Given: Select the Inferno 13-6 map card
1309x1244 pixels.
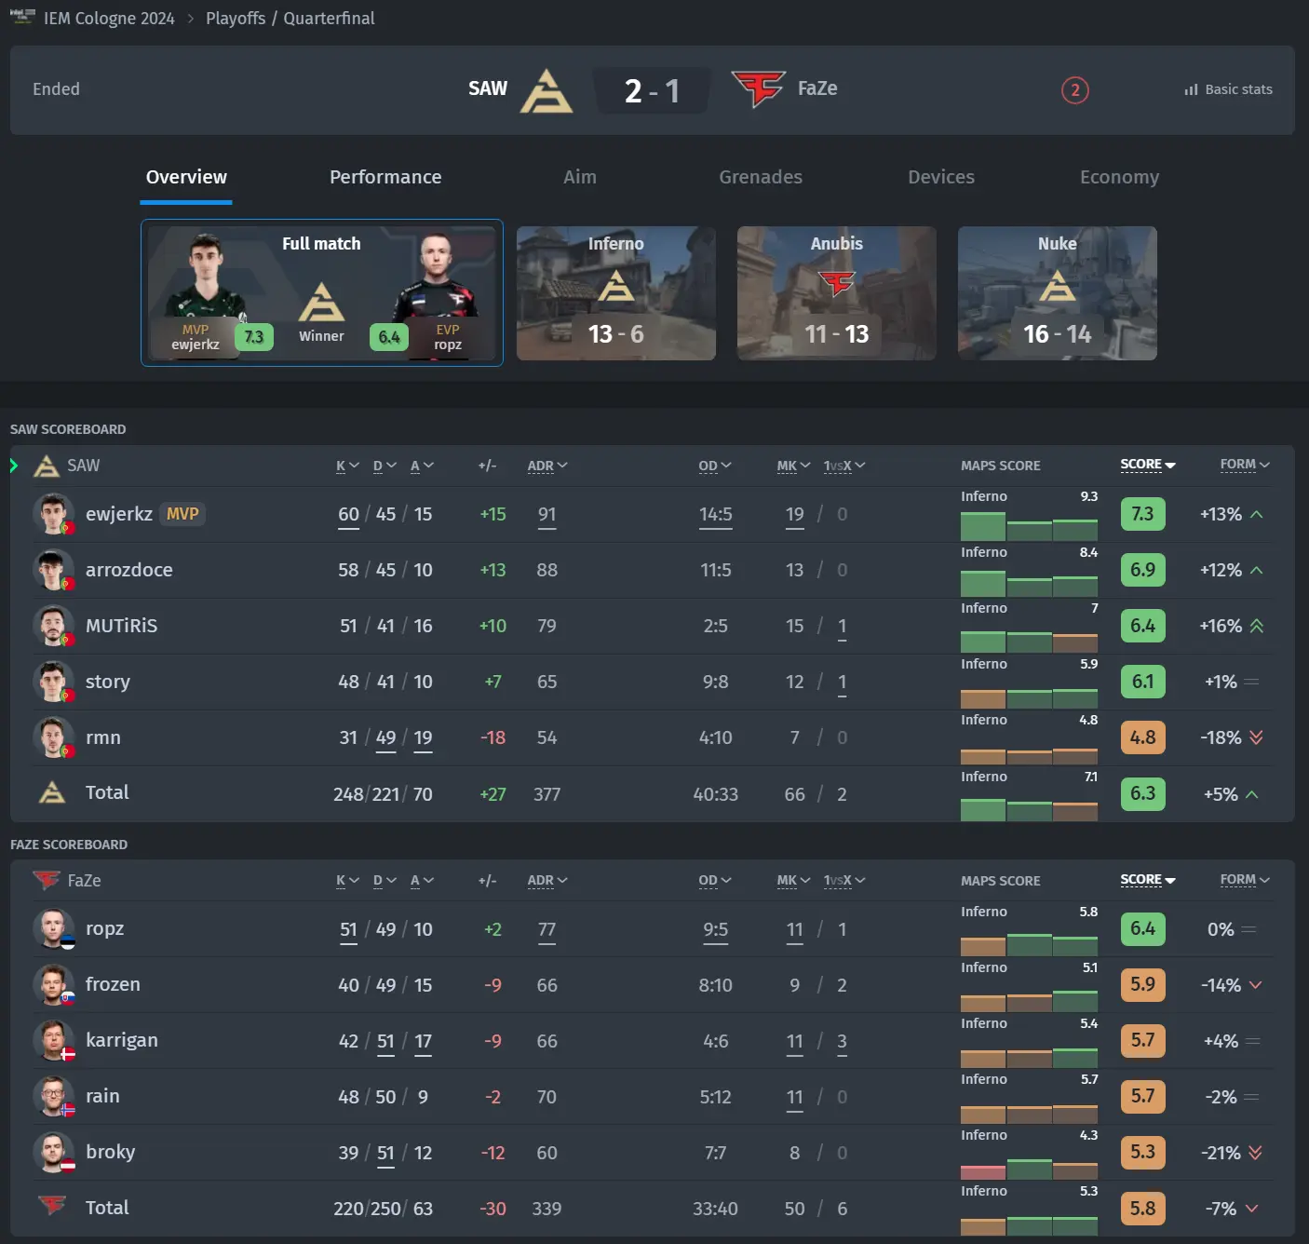Looking at the screenshot, I should coord(616,293).
